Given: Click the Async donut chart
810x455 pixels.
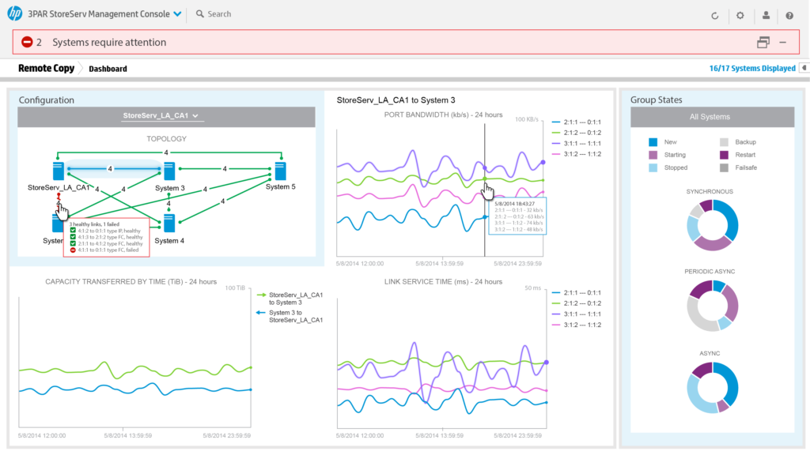Looking at the screenshot, I should pos(713,387).
